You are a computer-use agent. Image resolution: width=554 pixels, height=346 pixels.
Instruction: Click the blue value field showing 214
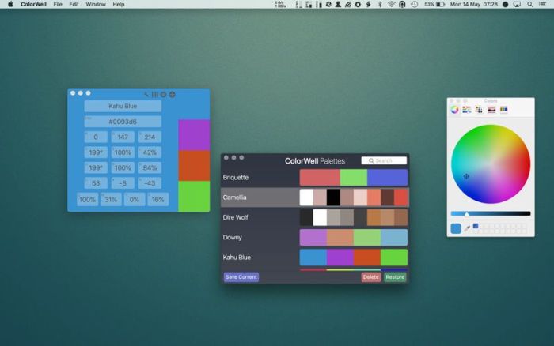tap(150, 137)
